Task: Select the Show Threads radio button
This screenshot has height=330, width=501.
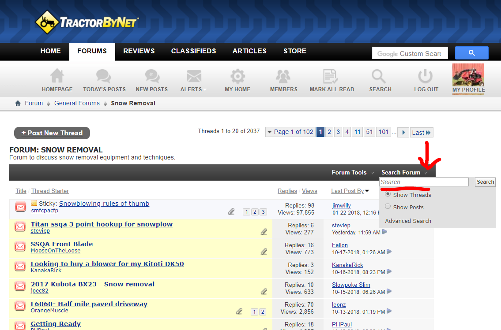Action: pyautogui.click(x=388, y=194)
